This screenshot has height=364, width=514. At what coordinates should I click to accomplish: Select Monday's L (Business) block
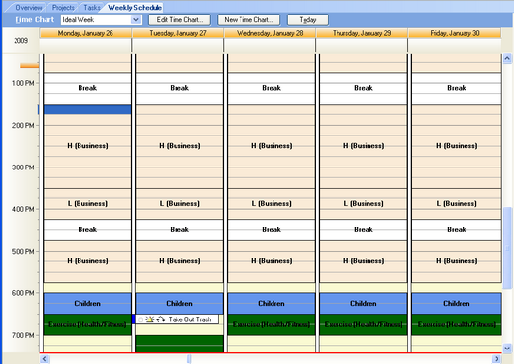(87, 203)
